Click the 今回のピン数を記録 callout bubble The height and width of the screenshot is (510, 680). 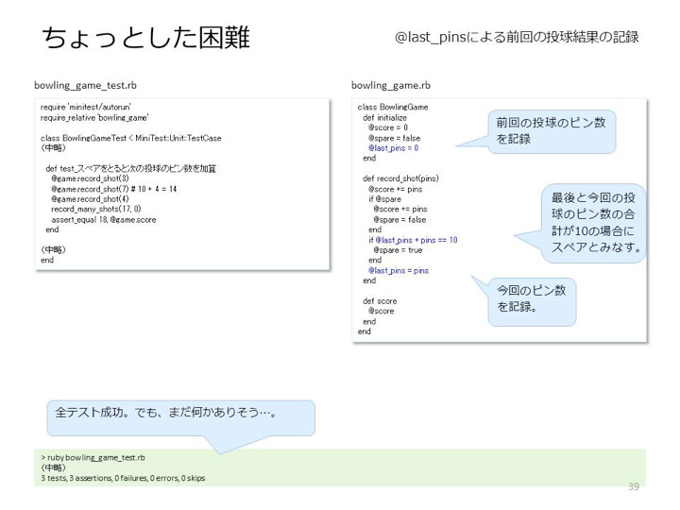[x=532, y=301]
